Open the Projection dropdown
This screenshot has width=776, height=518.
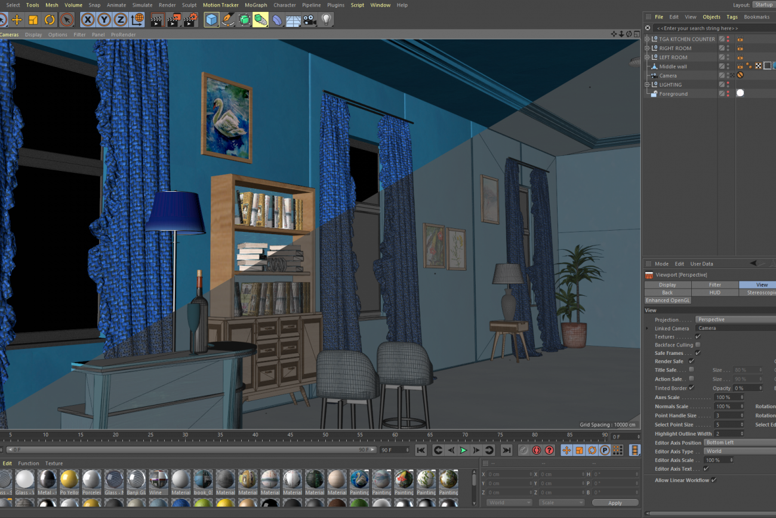(x=735, y=320)
